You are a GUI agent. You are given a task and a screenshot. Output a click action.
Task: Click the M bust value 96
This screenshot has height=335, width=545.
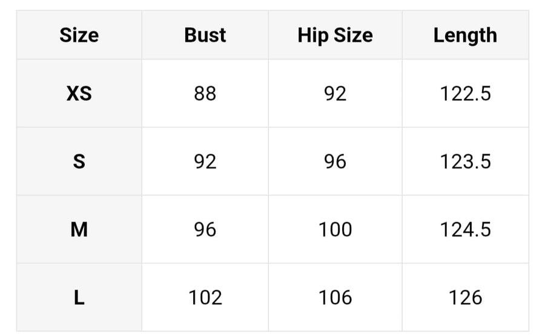tap(205, 229)
